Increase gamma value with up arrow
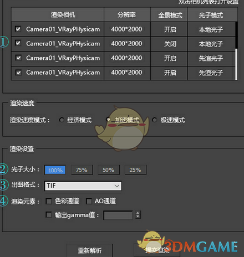 [x=138, y=213]
